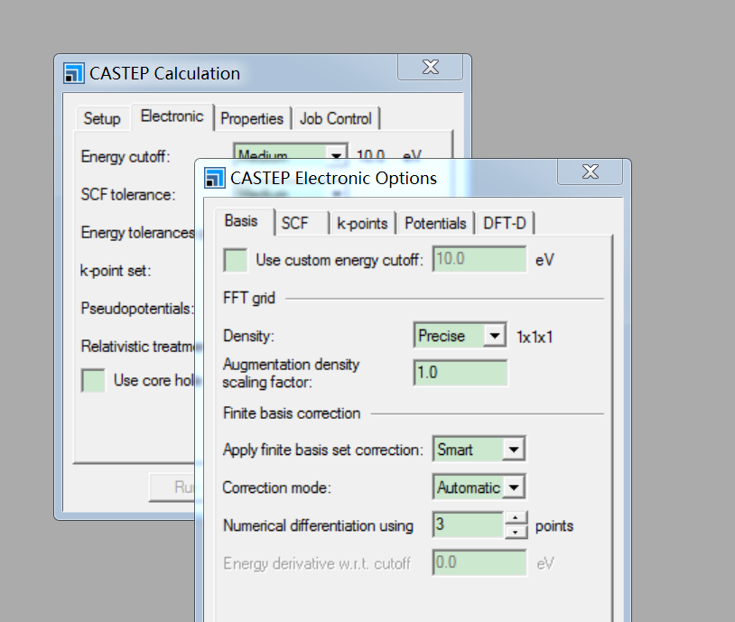The height and width of the screenshot is (622, 735).
Task: Open the Correction mode dropdown
Action: tap(513, 487)
